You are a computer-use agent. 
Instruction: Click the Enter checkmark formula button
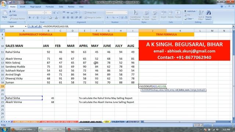point(36,26)
